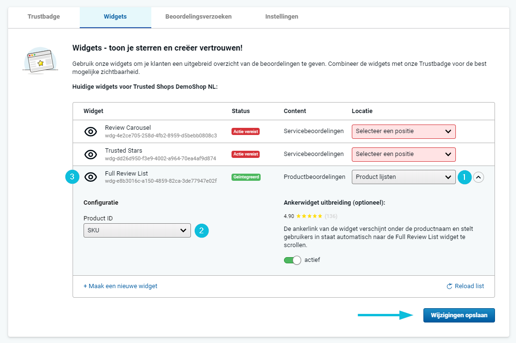Click the widgets illustration with star icon

point(40,61)
